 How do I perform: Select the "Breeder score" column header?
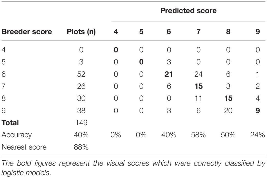point(27,32)
